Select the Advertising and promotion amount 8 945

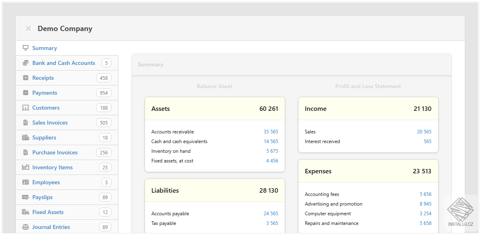click(425, 204)
